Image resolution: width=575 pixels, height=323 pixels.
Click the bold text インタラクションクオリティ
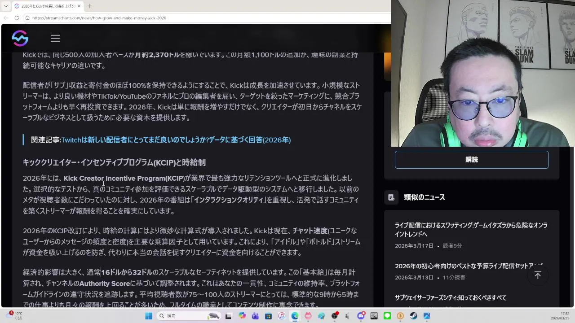[x=229, y=200]
